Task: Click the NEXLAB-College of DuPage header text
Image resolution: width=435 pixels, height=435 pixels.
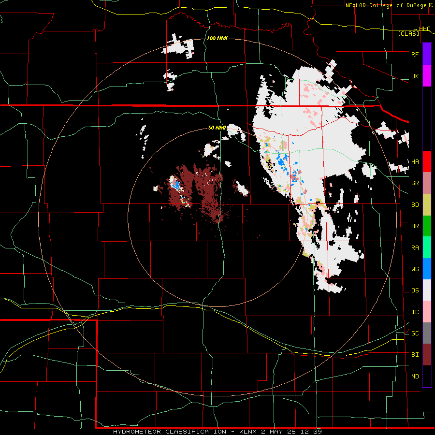Action: click(x=386, y=5)
